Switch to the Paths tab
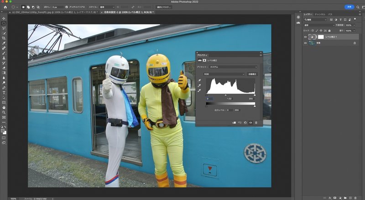The height and width of the screenshot is (200, 365). 330,14
